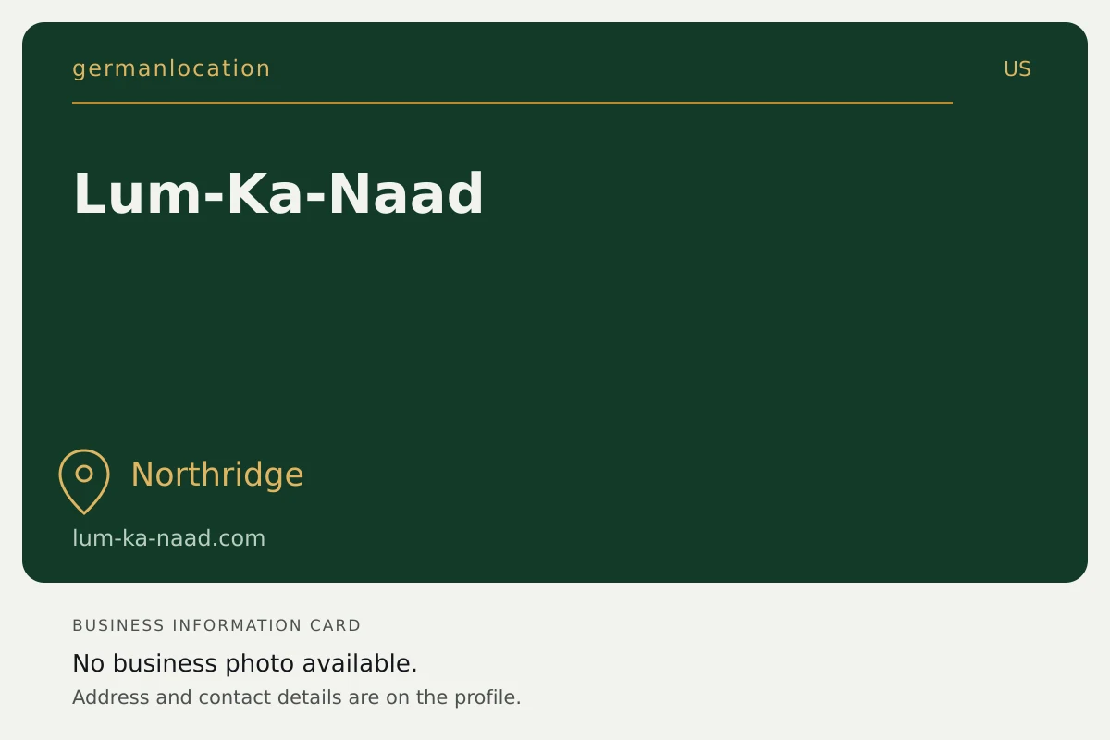Click the small circle inside the pin icon
This screenshot has width=1110, height=740.
[x=84, y=474]
